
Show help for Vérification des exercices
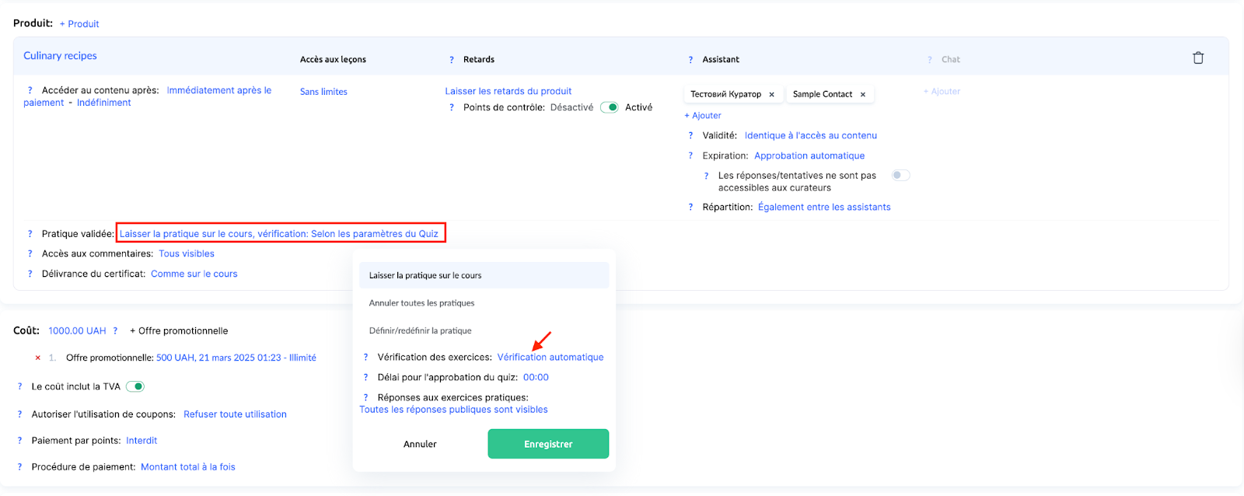[x=365, y=358]
